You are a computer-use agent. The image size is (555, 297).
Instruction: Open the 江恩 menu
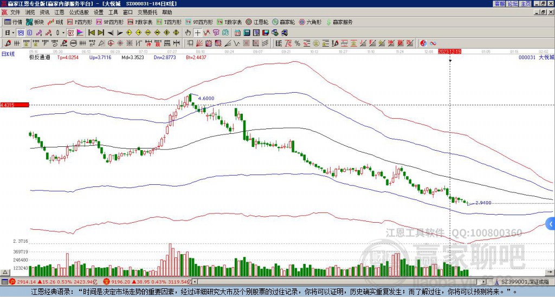(59, 12)
